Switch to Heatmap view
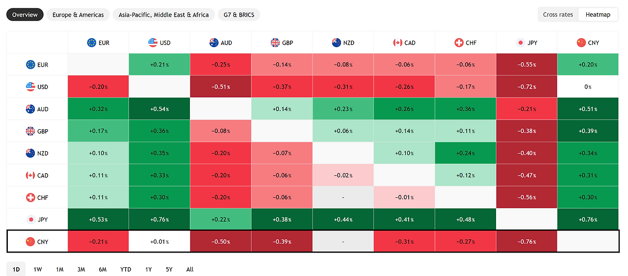 click(598, 15)
